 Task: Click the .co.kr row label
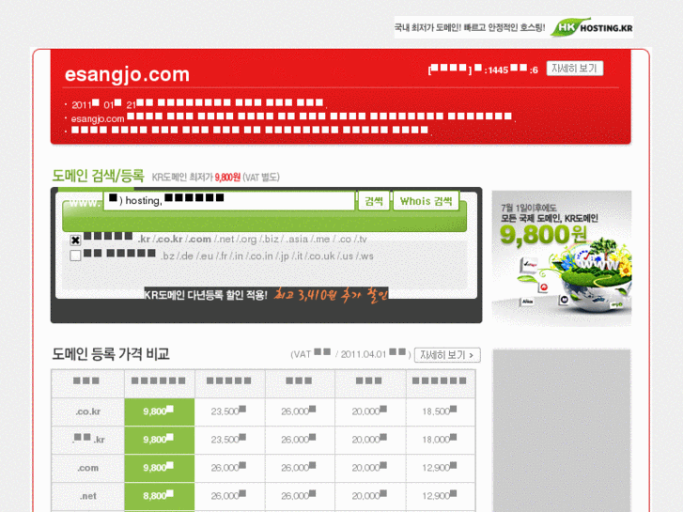88,411
